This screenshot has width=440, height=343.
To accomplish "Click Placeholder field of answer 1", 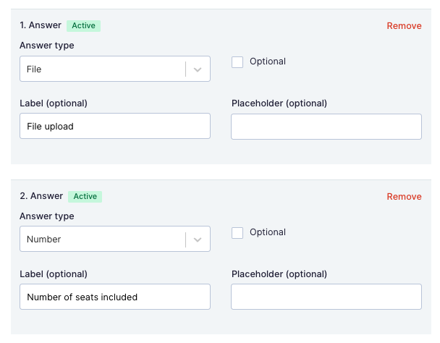I will pyautogui.click(x=326, y=127).
